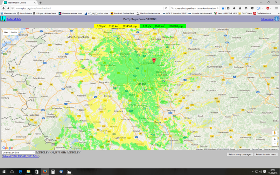Open DasTelefonbuch bookmark
Viewport: 280px width, 175px height.
tap(262, 13)
